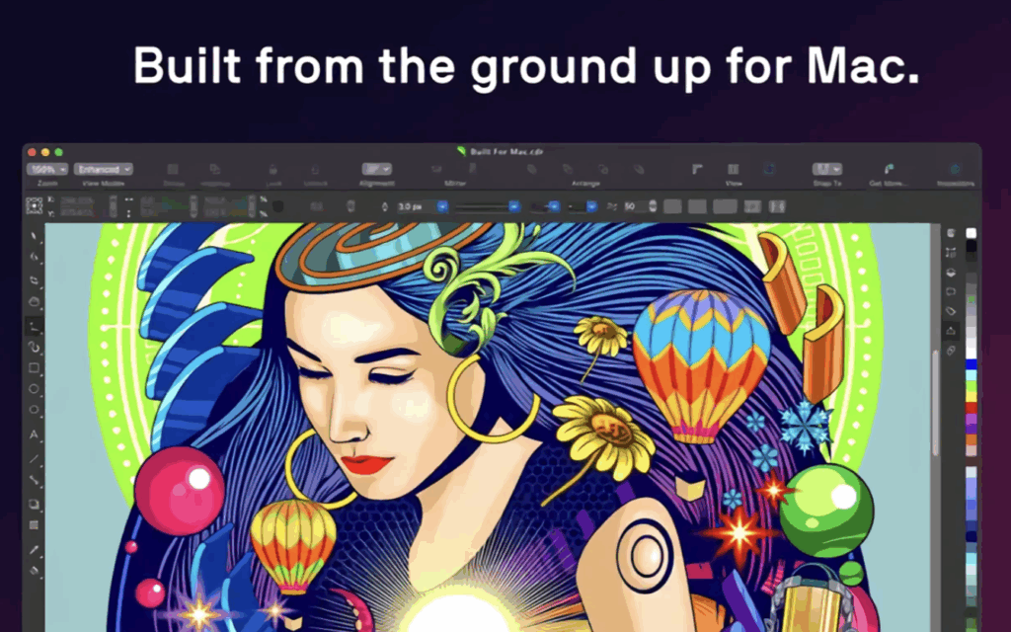The width and height of the screenshot is (1011, 632).
Task: Click the tag-shaped inspector icon in right dock
Action: click(951, 311)
